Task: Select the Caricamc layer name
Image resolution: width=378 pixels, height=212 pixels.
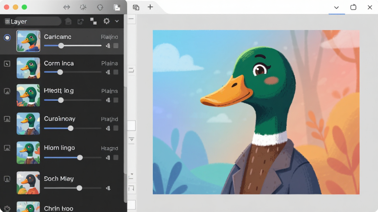Action: (58, 37)
